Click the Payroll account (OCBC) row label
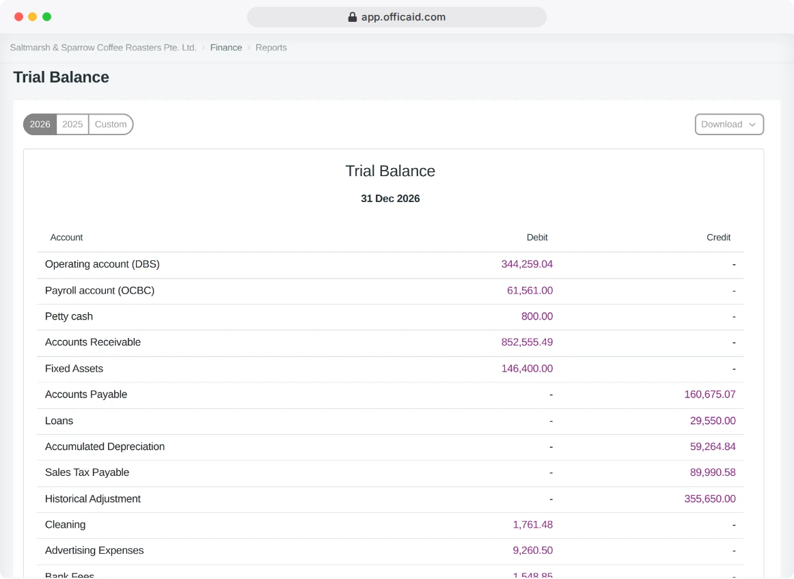 100,290
